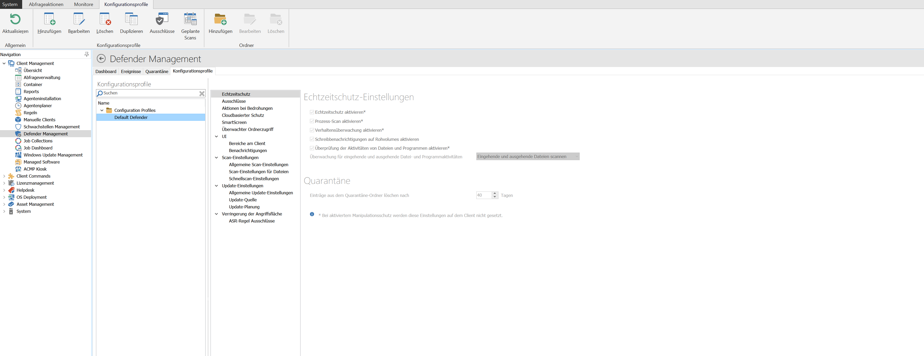924x356 pixels.
Task: Click the back arrow beside Defender Management
Action: click(101, 59)
